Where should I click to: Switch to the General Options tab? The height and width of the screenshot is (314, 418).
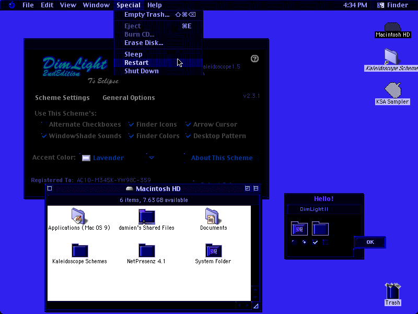click(129, 98)
